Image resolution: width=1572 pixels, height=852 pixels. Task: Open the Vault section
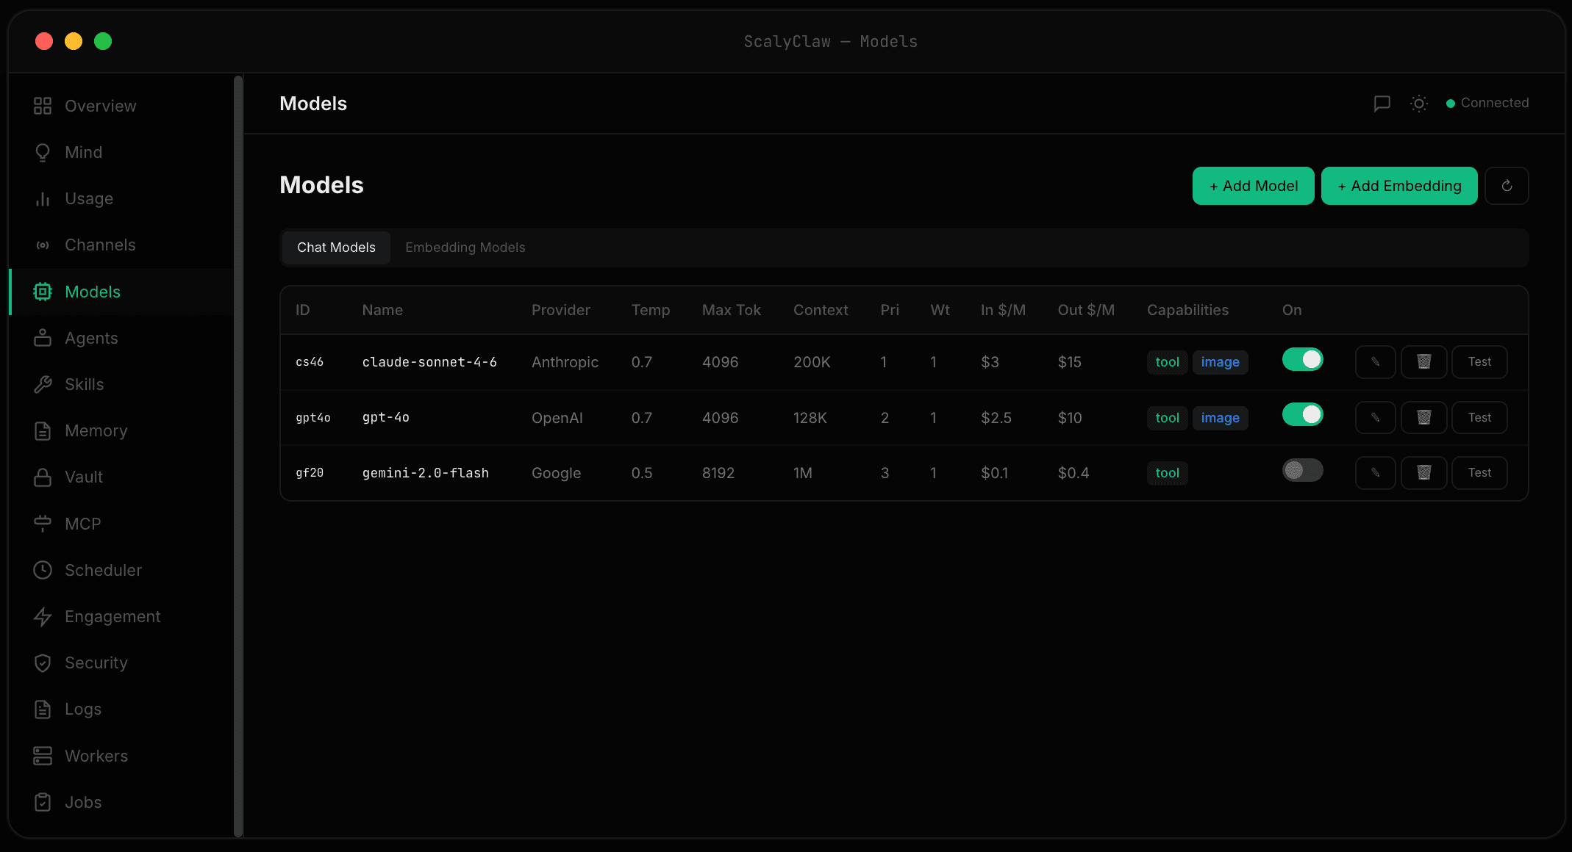[x=83, y=477]
